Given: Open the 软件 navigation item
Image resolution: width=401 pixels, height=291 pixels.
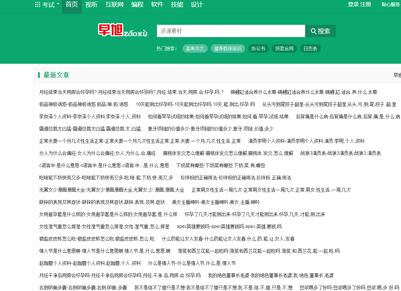Looking at the screenshot, I should coord(157,5).
